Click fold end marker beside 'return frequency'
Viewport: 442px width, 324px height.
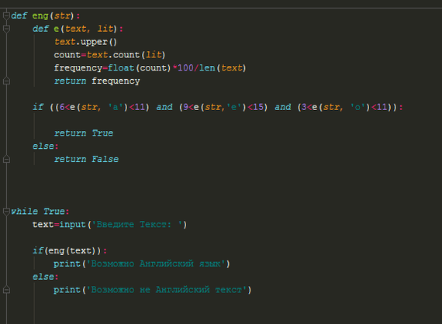click(x=6, y=81)
